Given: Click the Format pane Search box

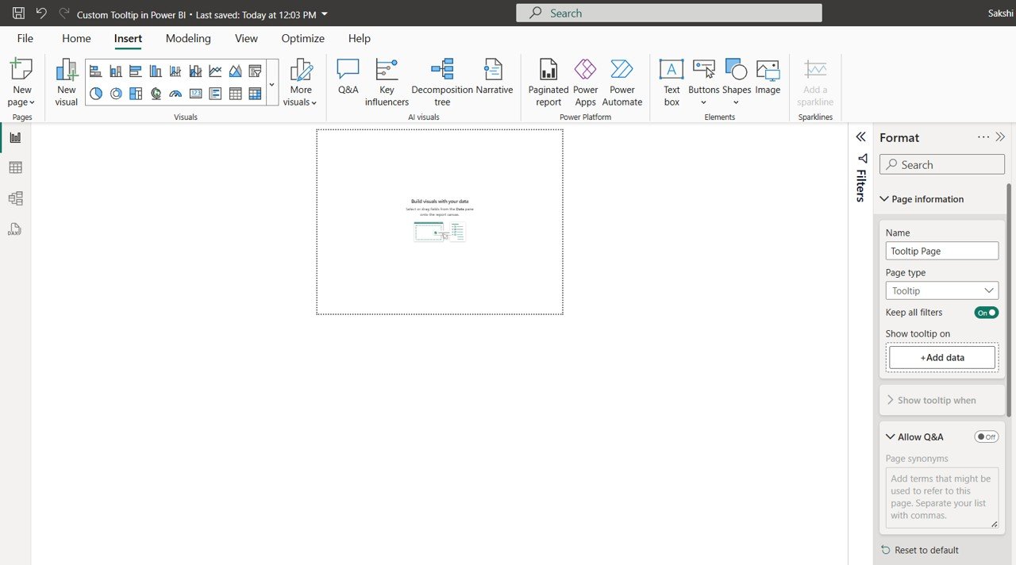Looking at the screenshot, I should [942, 165].
